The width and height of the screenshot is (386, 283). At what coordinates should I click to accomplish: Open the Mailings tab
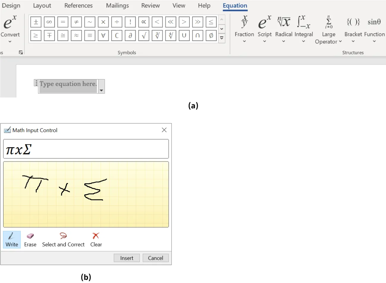[117, 5]
